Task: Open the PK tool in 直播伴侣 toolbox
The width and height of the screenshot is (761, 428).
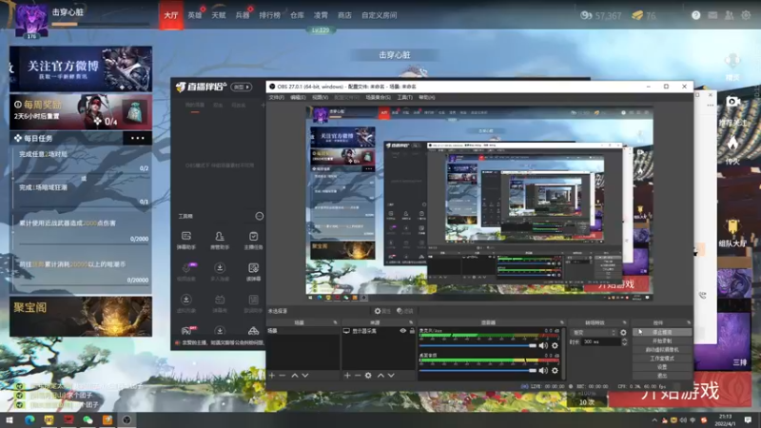Action: click(x=186, y=330)
